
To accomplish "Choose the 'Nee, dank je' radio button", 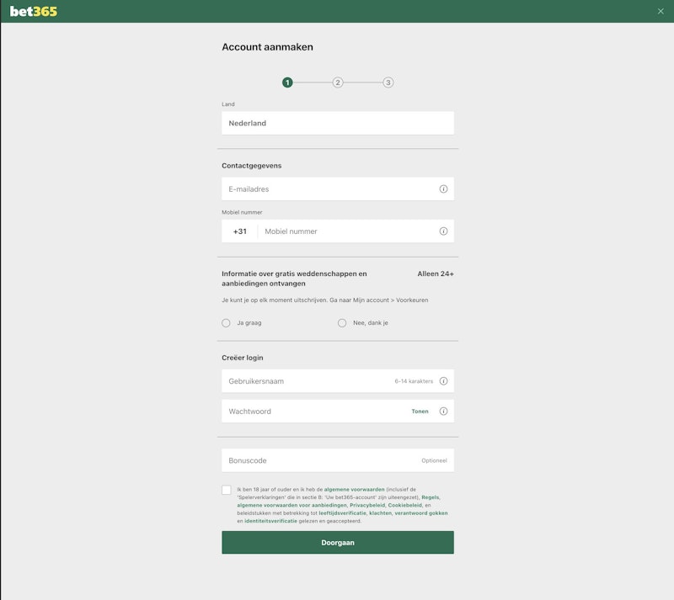I will coord(342,323).
